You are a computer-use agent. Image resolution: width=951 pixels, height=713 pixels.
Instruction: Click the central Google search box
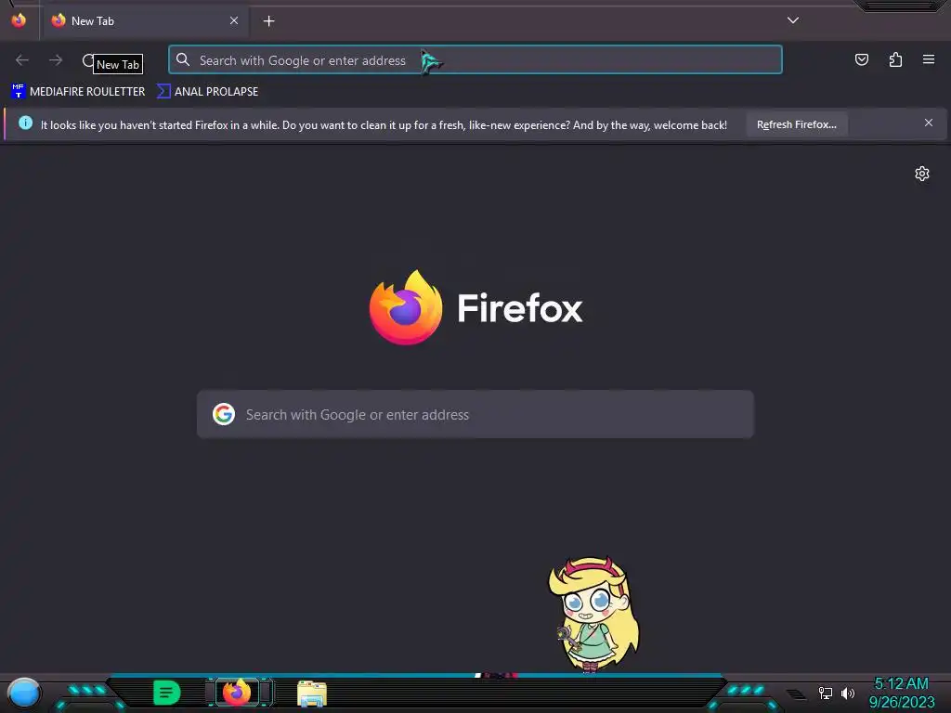[x=475, y=414]
